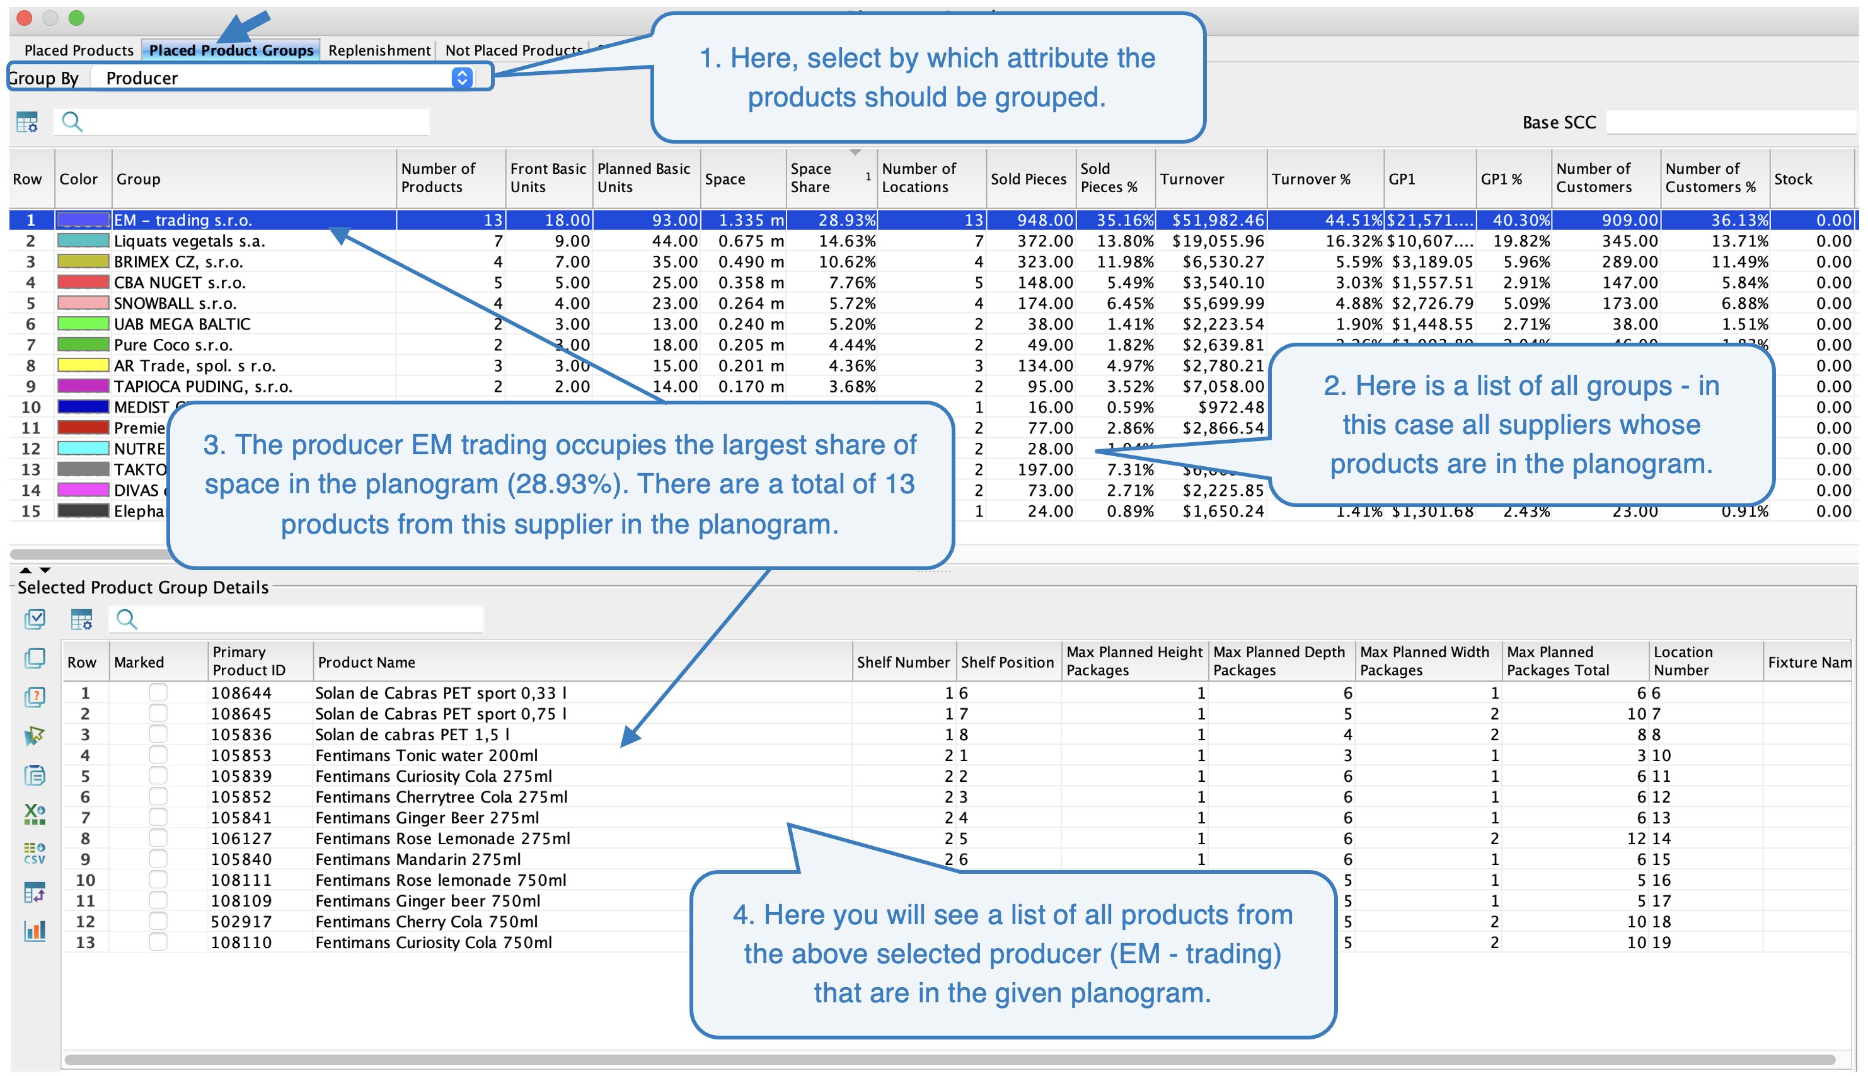Click the down triangle on the splitter
The image size is (1868, 1076).
(45, 571)
